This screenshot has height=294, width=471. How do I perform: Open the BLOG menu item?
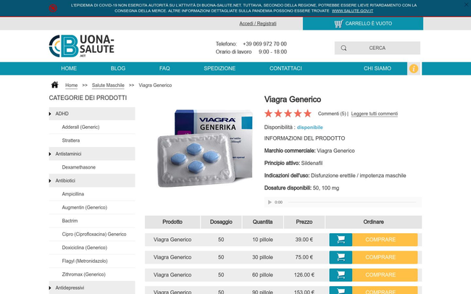pos(118,69)
